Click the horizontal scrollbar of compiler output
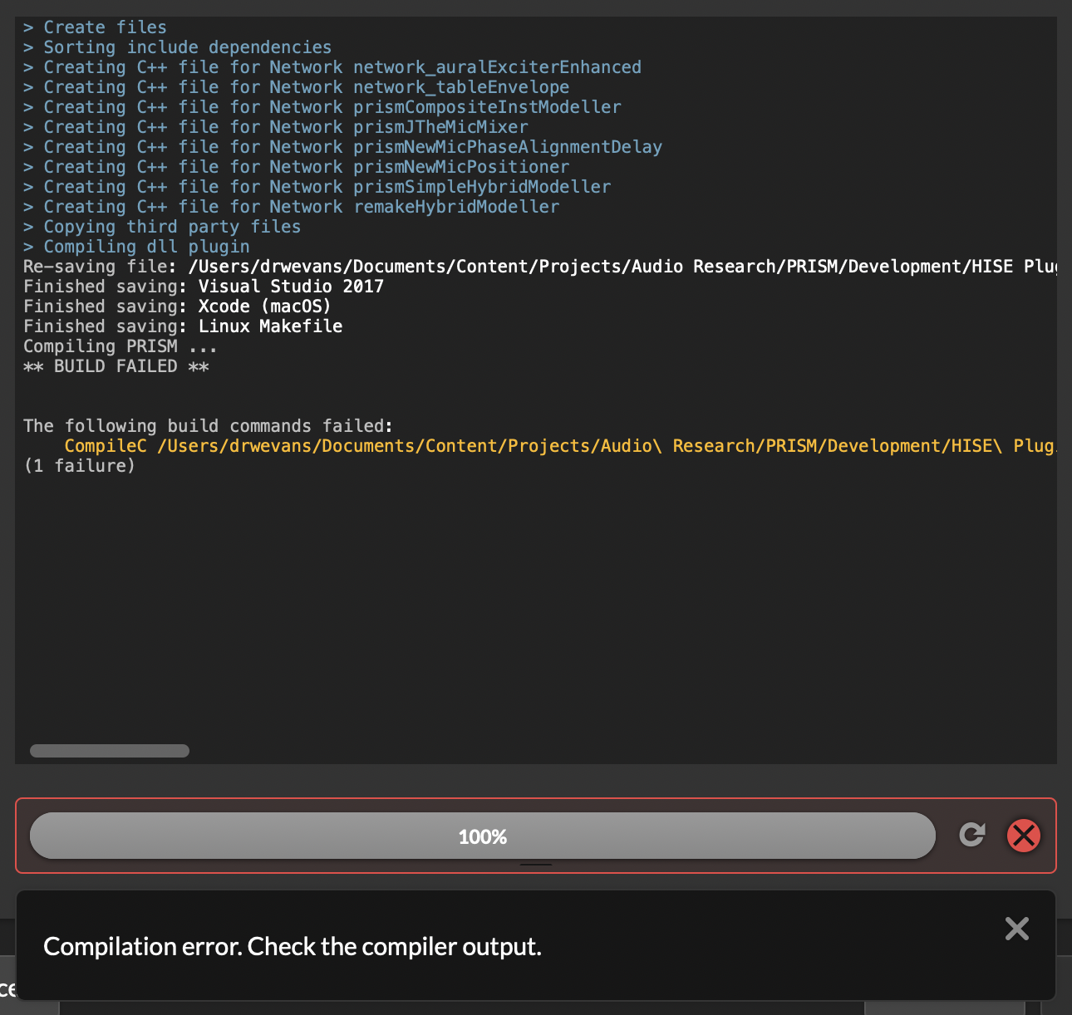 (110, 751)
